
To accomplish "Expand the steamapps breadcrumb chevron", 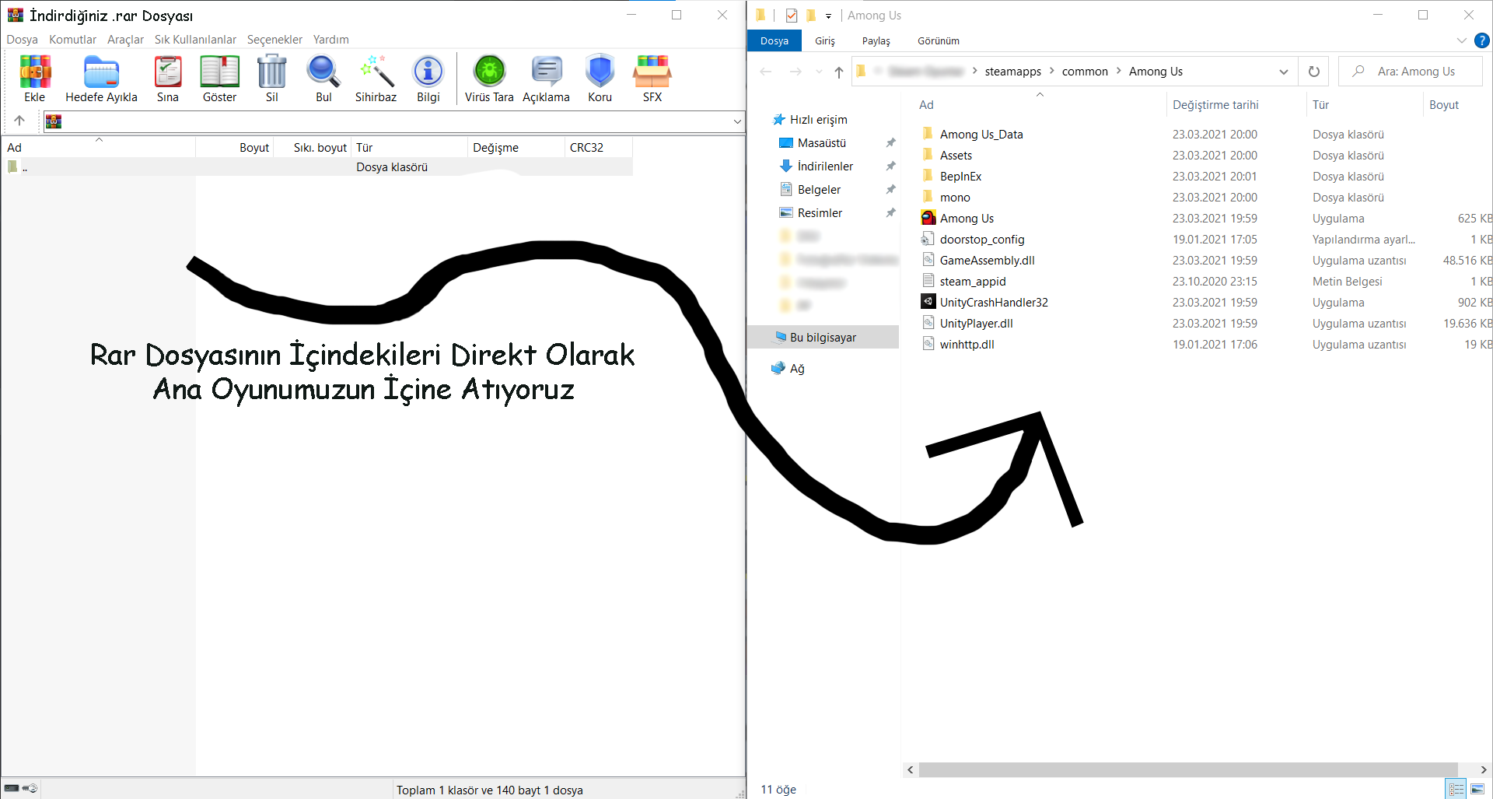I will [1052, 71].
